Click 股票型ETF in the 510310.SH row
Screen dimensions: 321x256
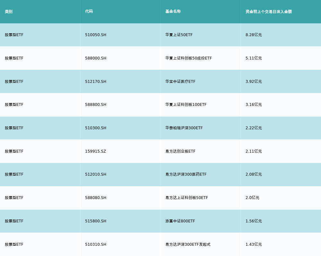pyautogui.click(x=14, y=244)
